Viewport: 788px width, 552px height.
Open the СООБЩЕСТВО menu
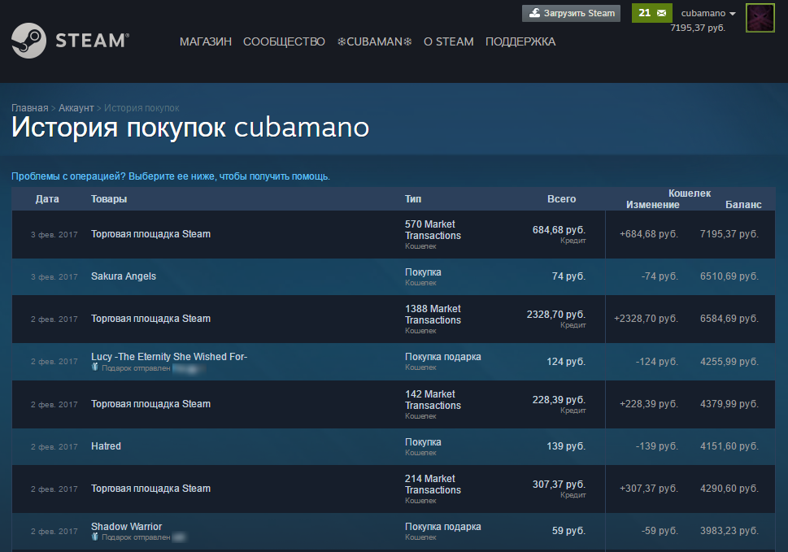pyautogui.click(x=284, y=41)
